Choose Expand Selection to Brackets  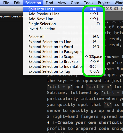(x=63, y=62)
